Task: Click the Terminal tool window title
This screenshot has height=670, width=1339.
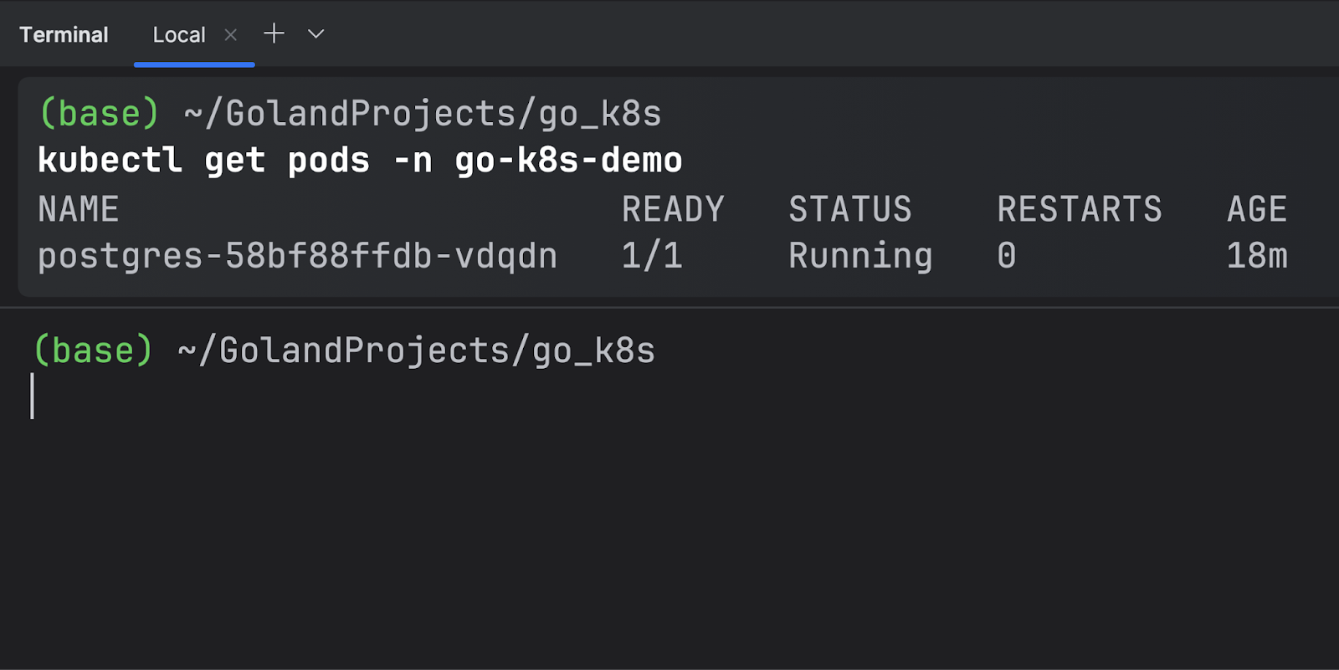Action: coord(64,35)
